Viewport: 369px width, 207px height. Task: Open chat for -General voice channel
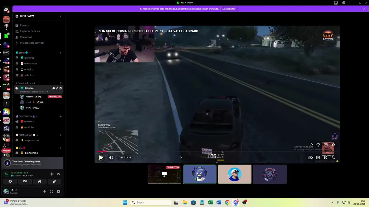54,88
